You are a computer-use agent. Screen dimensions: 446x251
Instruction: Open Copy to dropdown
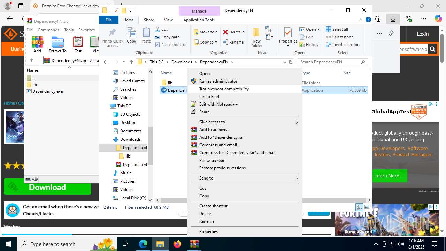coord(206,42)
